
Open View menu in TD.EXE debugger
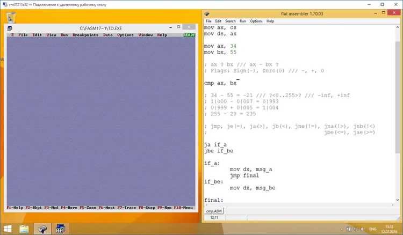pos(51,35)
